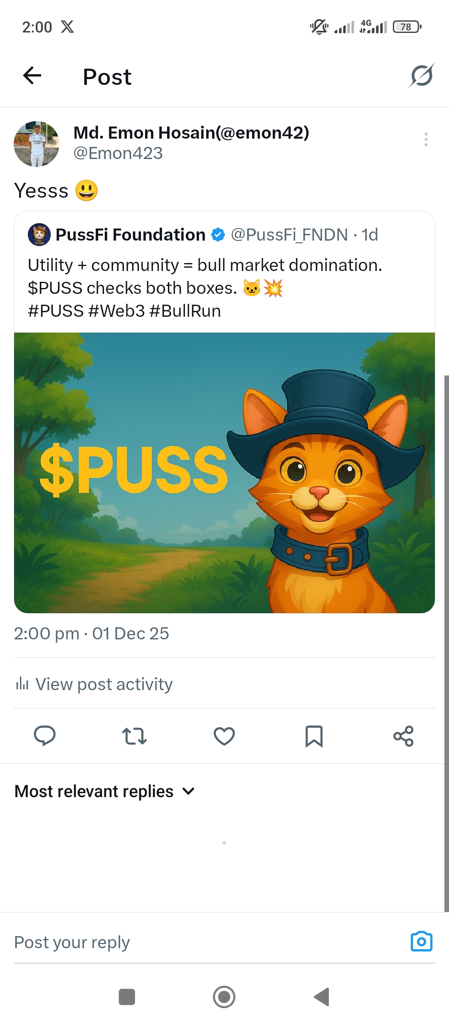Open the #Web3 hashtag

116,311
